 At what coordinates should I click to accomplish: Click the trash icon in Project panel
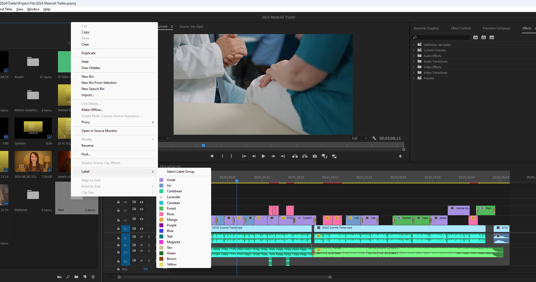[93, 277]
